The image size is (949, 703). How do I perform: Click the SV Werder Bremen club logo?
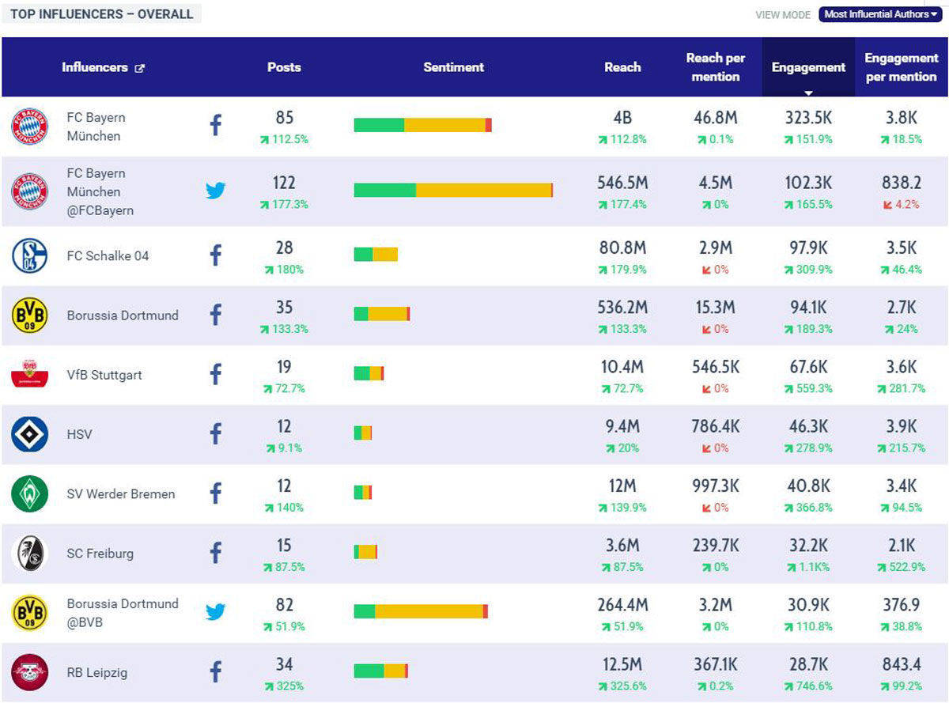tap(30, 494)
